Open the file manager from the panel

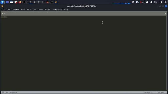pyautogui.click(x=12, y=2)
